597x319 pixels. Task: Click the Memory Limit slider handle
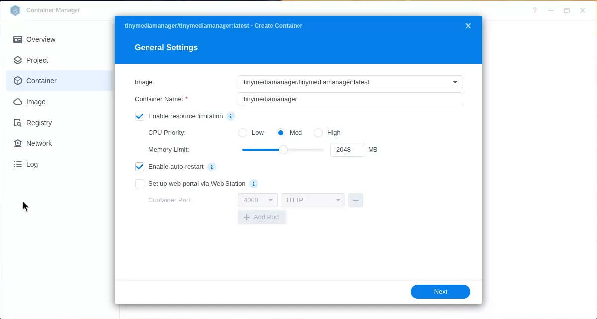pos(283,150)
